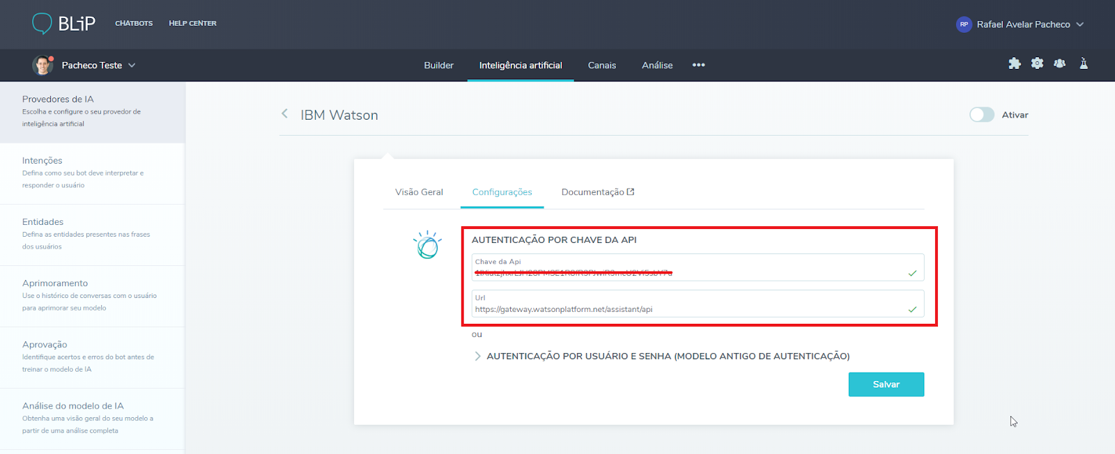1115x454 pixels.
Task: Select Provedores de IA in the sidebar
Action: pyautogui.click(x=93, y=112)
